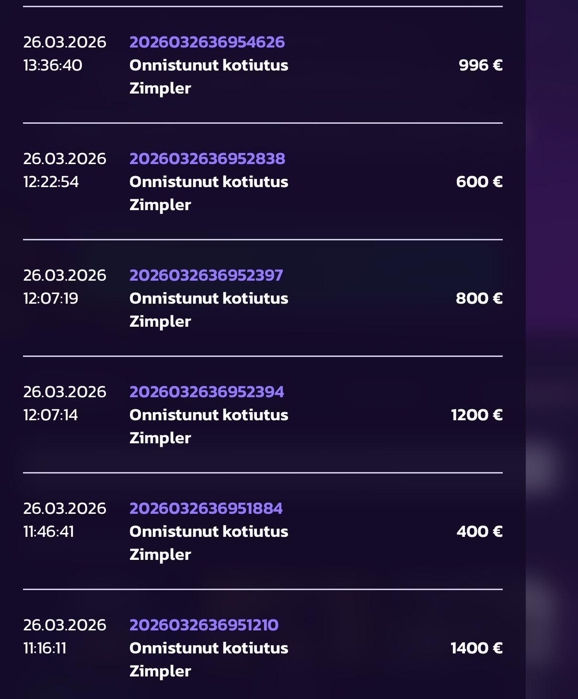Open transaction ID 2026032636954626
The height and width of the screenshot is (699, 578).
click(x=207, y=42)
